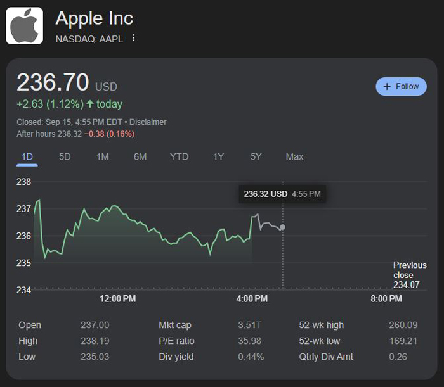The width and height of the screenshot is (444, 387).
Task: Click the P/E ratio value 35.98
Action: [x=249, y=341]
